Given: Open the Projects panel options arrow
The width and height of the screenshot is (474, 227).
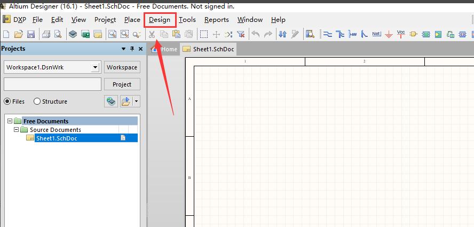Looking at the screenshot, I should pyautogui.click(x=123, y=49).
